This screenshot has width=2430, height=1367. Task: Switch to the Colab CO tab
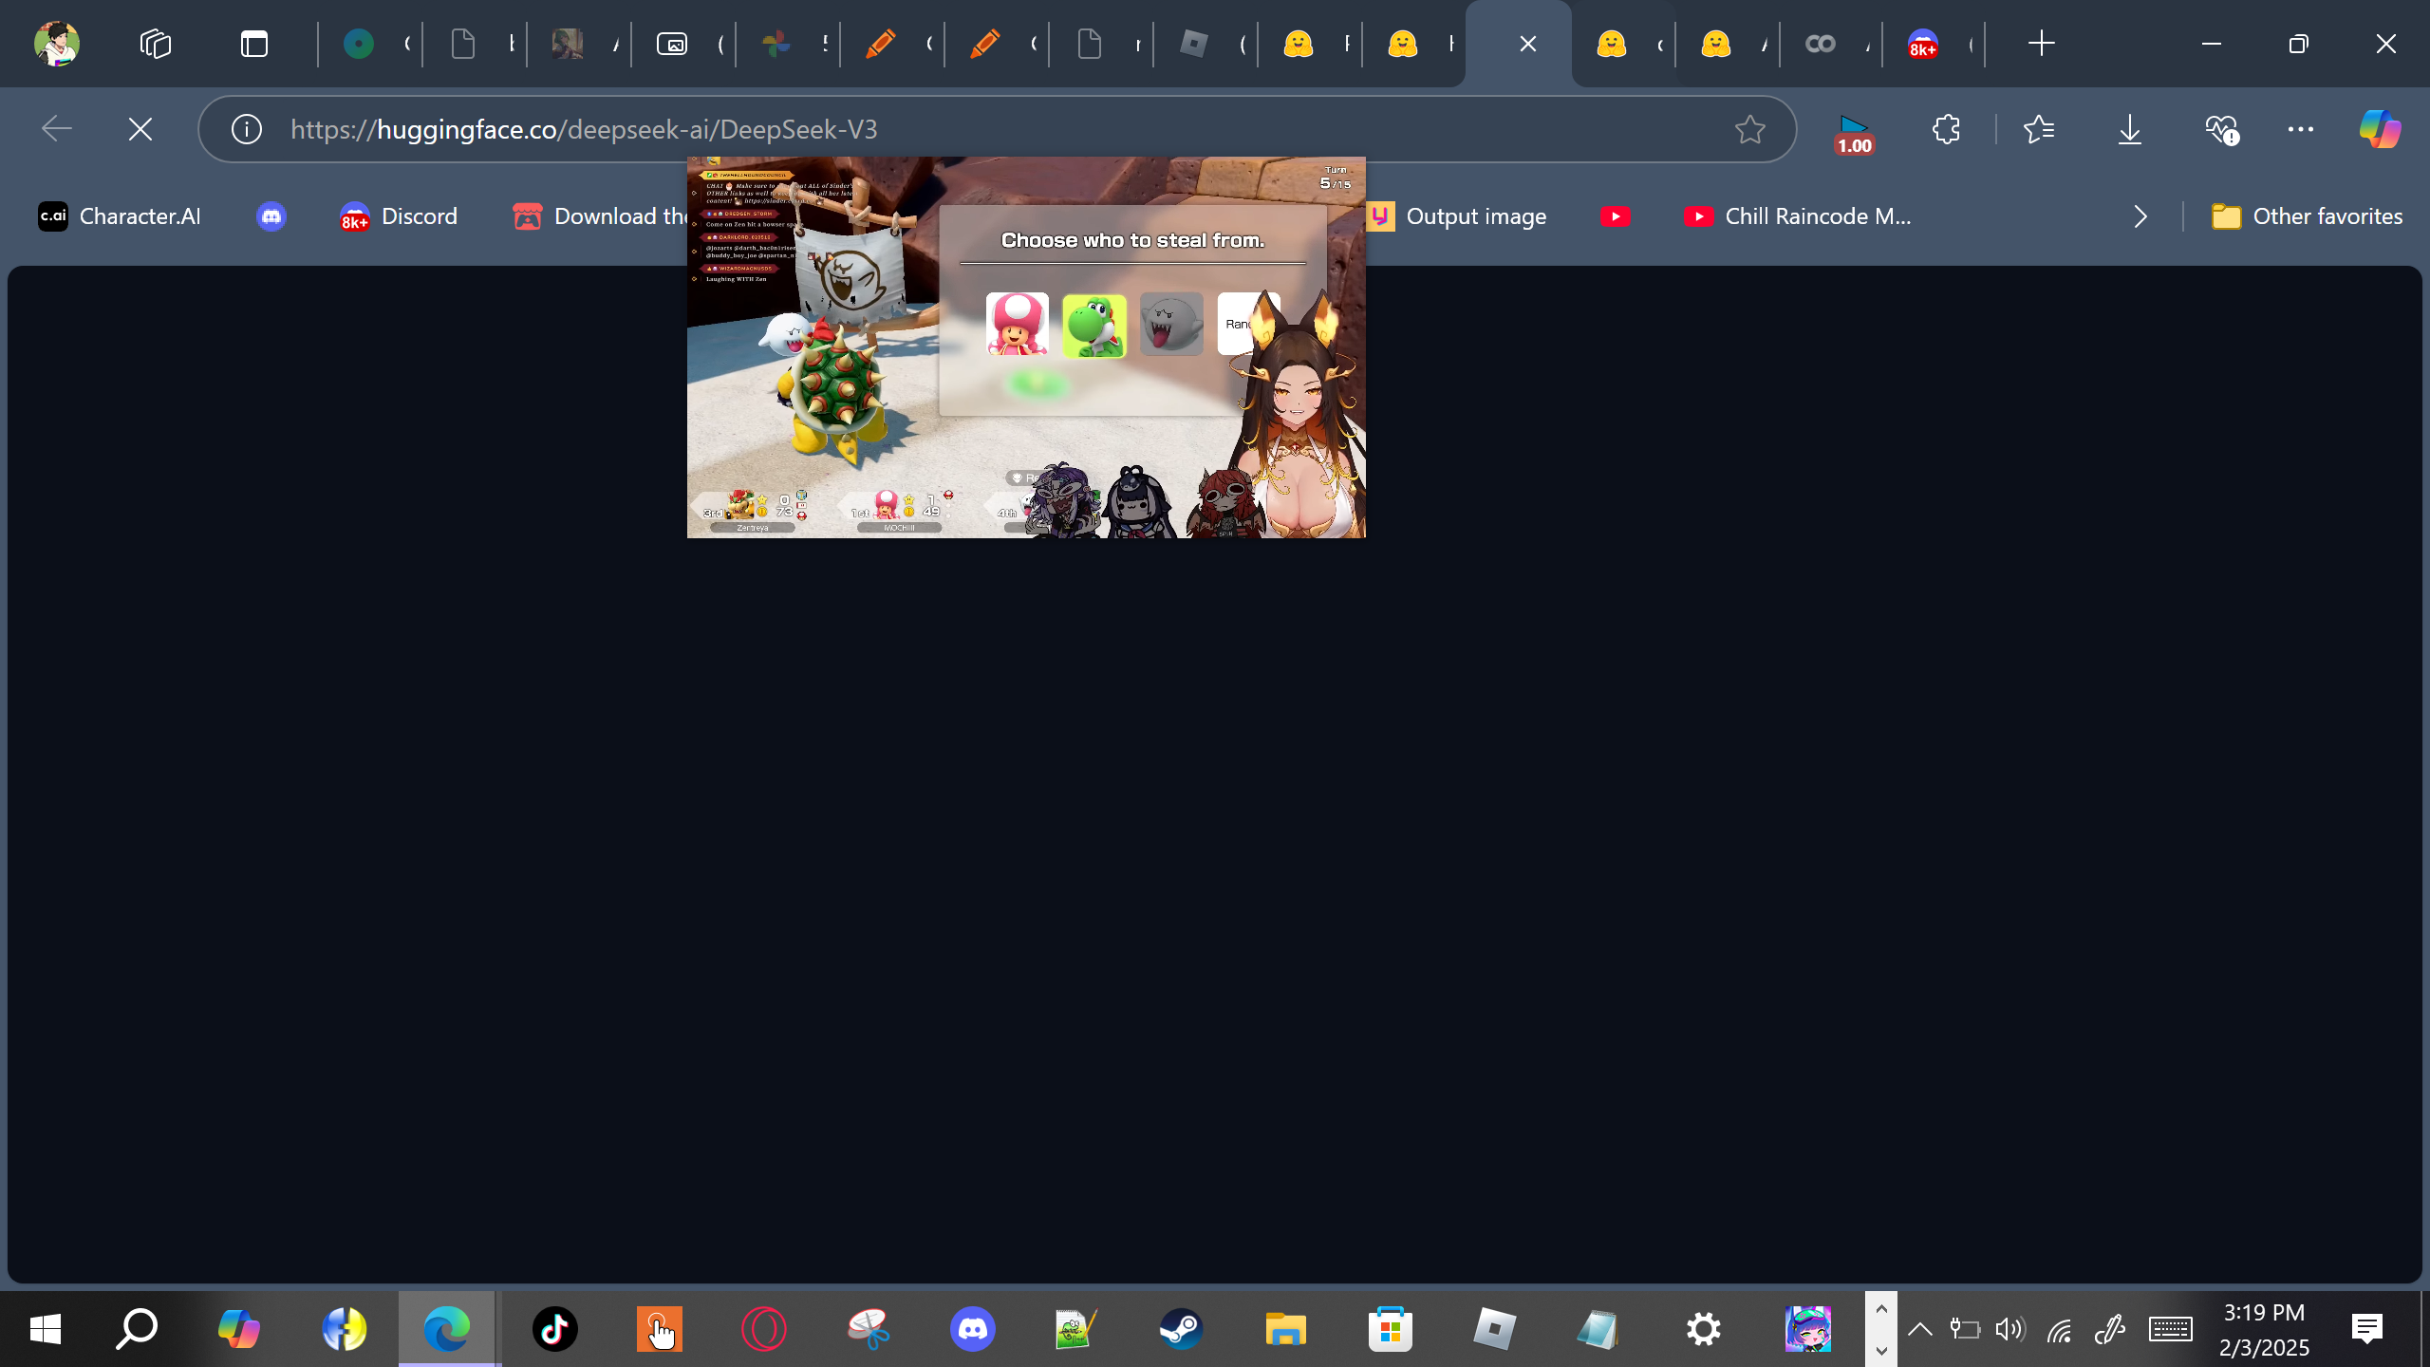tap(1821, 44)
